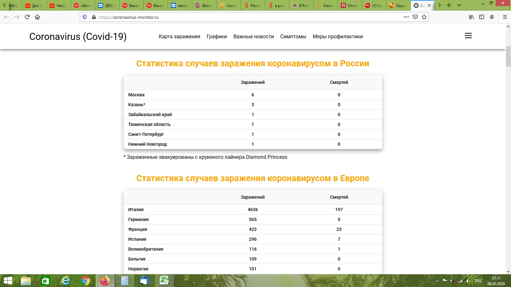Switch to the sender email tab
Viewport: 511px width, 287px height.
(x=179, y=5)
